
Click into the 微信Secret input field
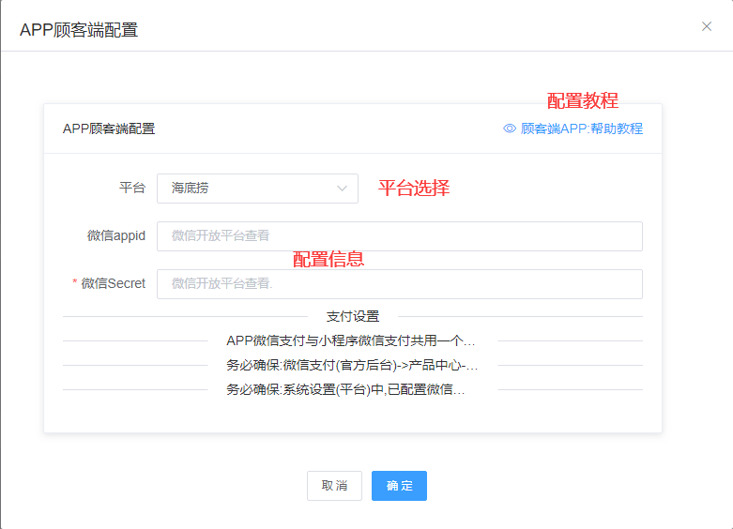pyautogui.click(x=399, y=284)
